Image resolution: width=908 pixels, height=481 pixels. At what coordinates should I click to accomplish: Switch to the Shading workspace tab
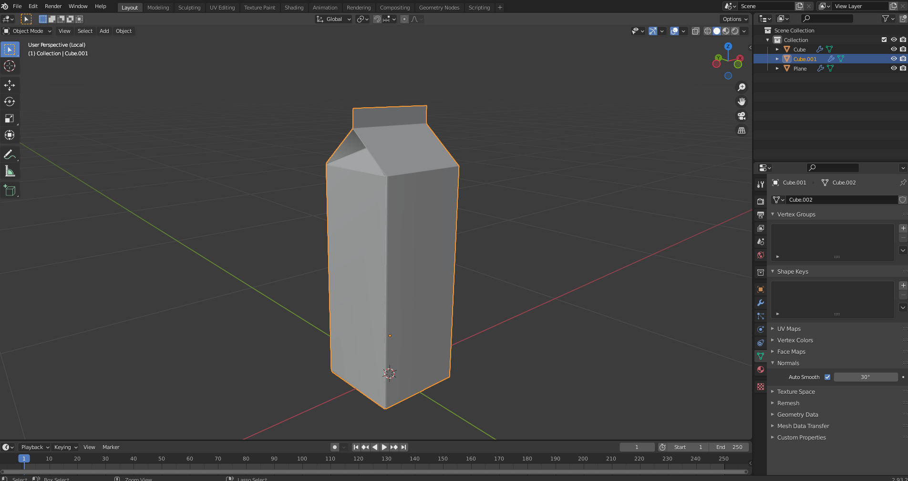coord(294,8)
